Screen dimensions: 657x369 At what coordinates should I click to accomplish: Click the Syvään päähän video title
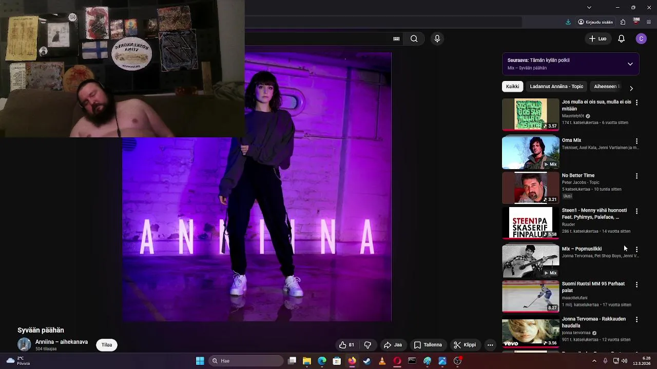41,331
